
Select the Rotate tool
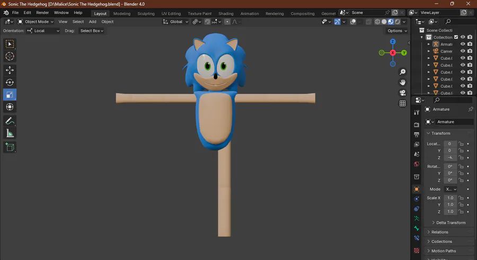[x=10, y=83]
